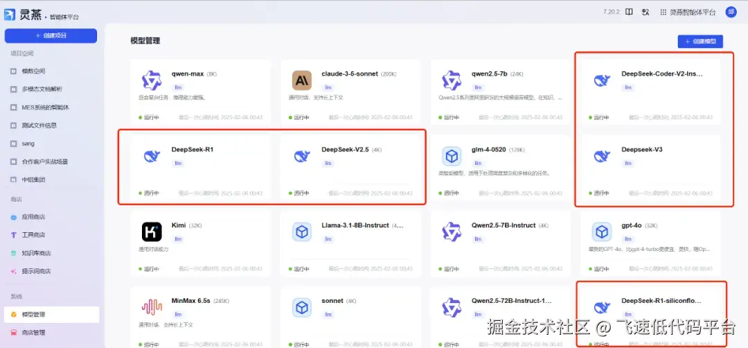
Task: Open the MES系统的帮助体 project
Action: coord(45,107)
